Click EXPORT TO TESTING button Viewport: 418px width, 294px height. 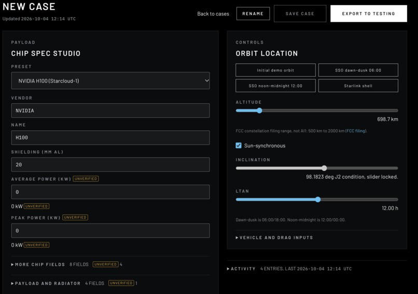[369, 13]
